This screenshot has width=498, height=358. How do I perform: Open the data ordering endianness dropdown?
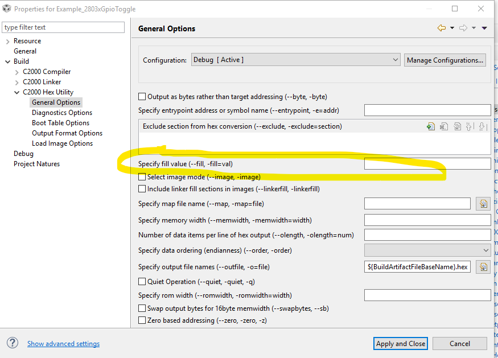427,250
